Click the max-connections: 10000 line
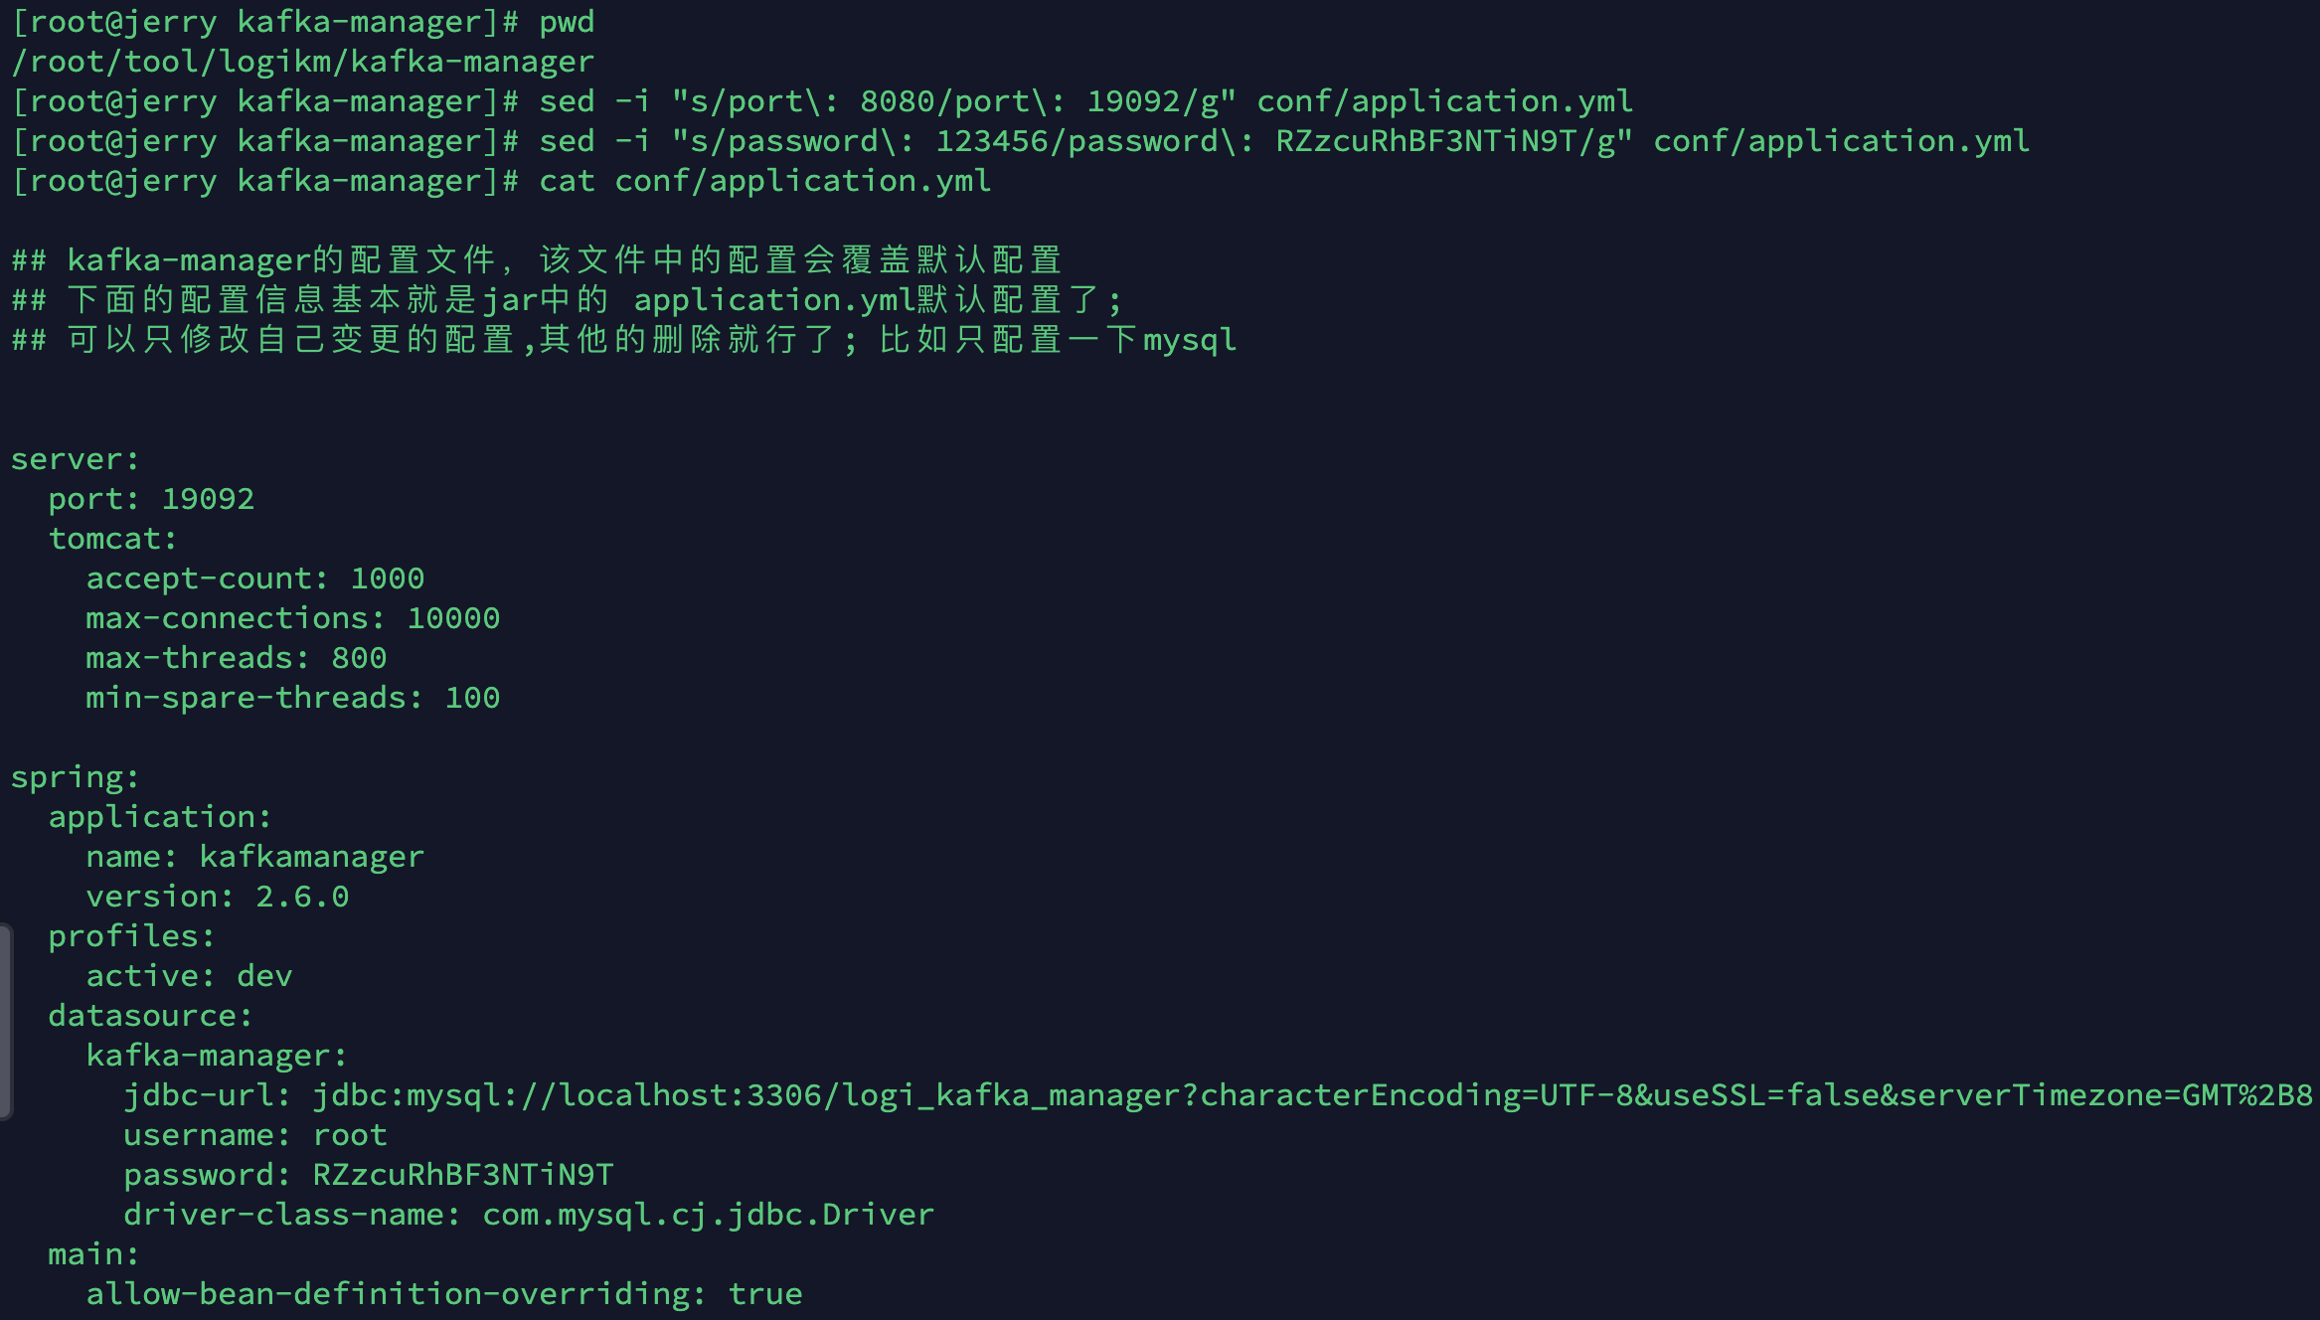 pos(292,618)
